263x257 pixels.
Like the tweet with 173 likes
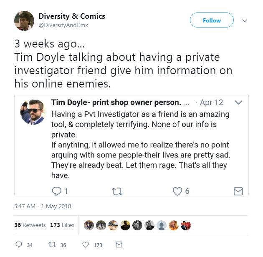(x=86, y=245)
